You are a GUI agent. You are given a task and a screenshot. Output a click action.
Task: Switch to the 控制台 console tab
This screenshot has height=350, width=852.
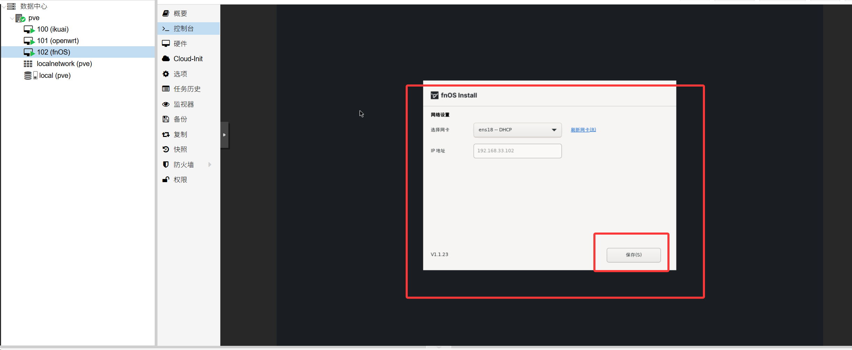tap(184, 29)
